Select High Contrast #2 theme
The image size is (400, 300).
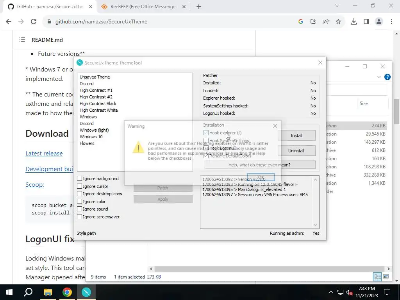tap(96, 97)
